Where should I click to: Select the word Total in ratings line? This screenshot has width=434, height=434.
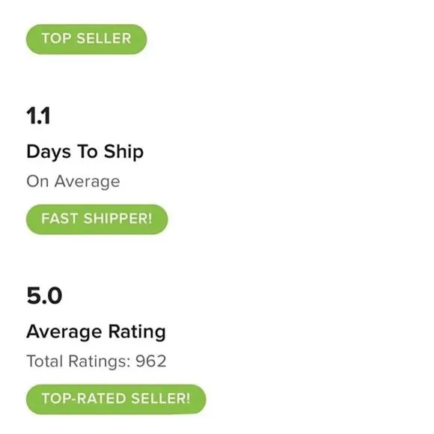(45, 361)
